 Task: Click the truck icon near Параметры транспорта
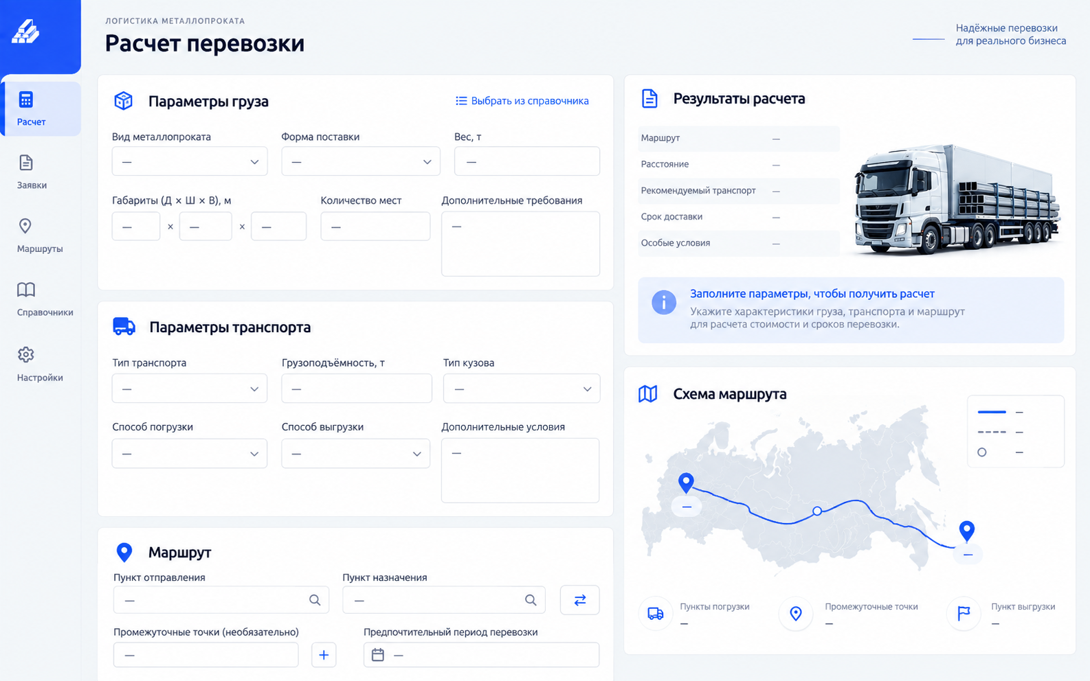coord(124,327)
